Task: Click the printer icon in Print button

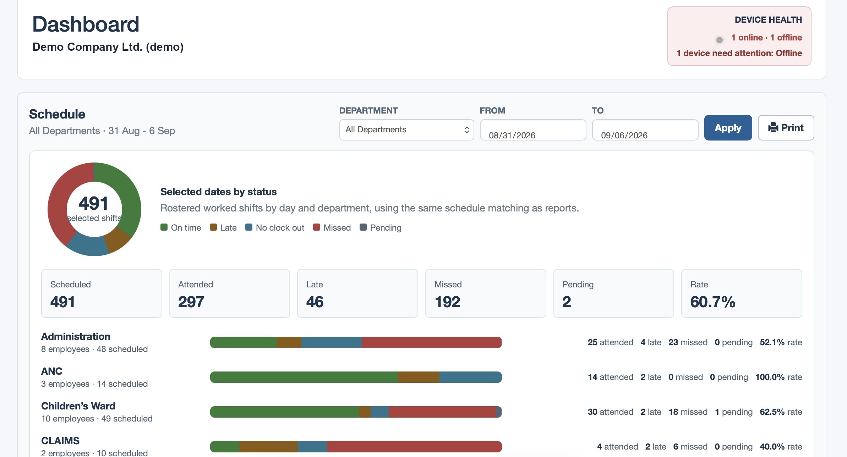Action: point(773,127)
